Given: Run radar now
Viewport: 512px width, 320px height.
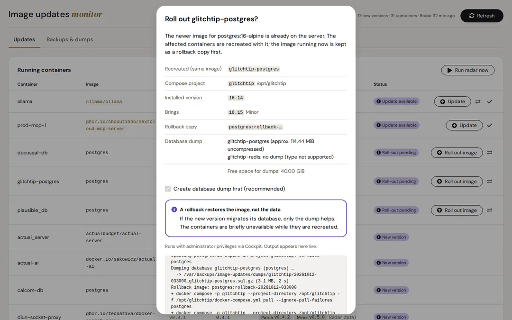Looking at the screenshot, I should 467,70.
